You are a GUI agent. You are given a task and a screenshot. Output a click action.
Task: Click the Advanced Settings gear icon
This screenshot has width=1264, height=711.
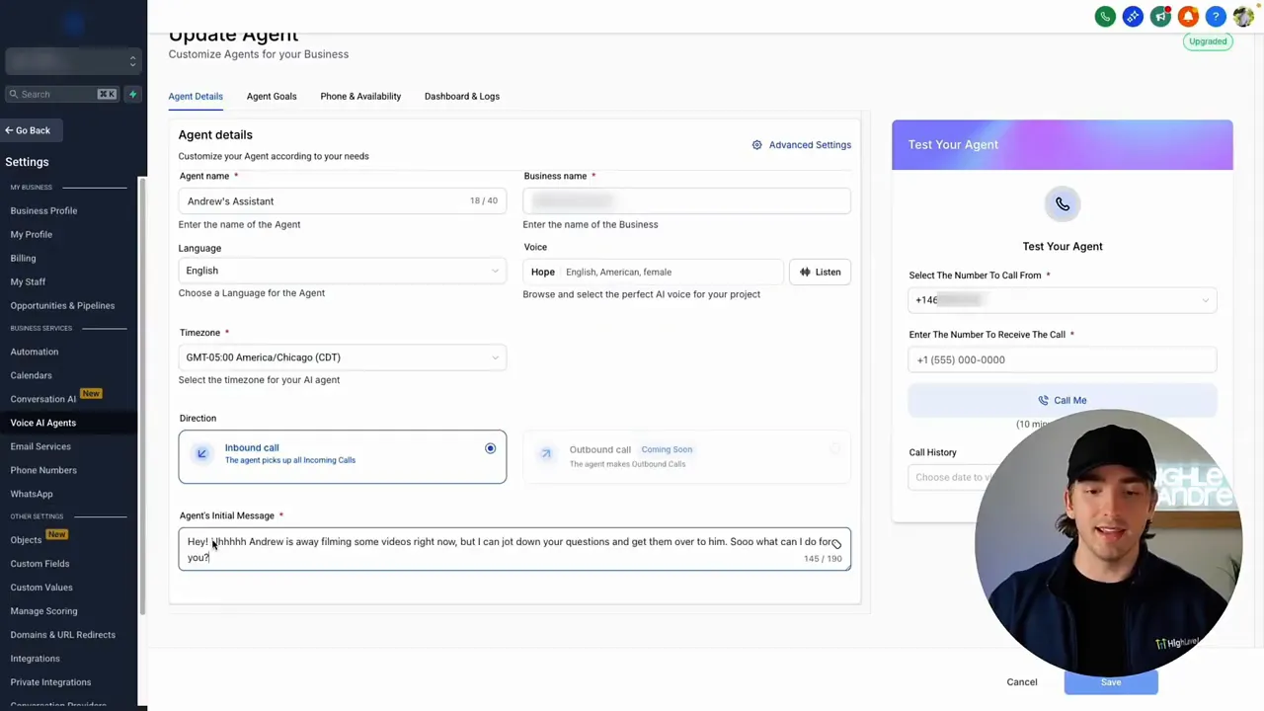click(757, 145)
